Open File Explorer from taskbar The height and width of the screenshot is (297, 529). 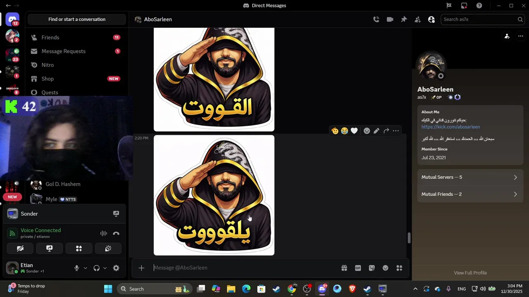[x=231, y=289]
